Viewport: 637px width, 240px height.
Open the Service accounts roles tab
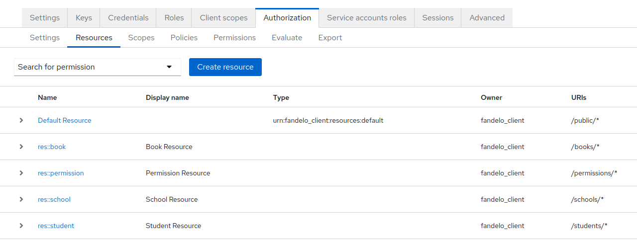(x=366, y=18)
